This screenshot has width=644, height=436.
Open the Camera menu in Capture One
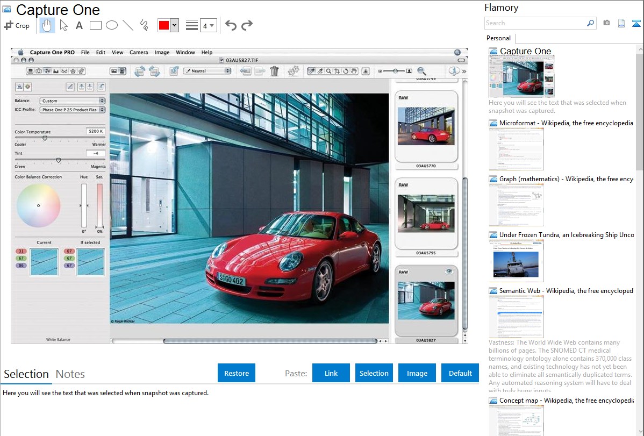139,52
